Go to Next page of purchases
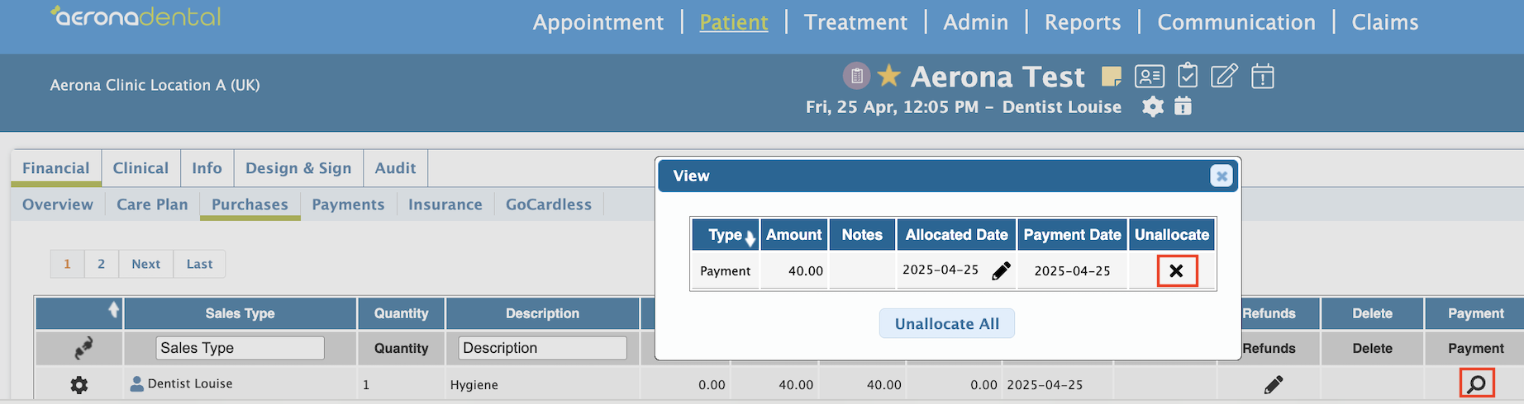Viewport: 1524px width, 404px height. (145, 264)
